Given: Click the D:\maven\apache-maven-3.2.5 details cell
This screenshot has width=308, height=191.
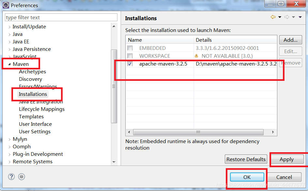Looking at the screenshot, I should coord(236,64).
